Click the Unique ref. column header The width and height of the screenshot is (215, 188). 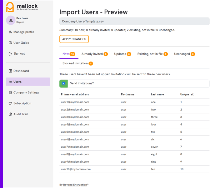pos(187,94)
